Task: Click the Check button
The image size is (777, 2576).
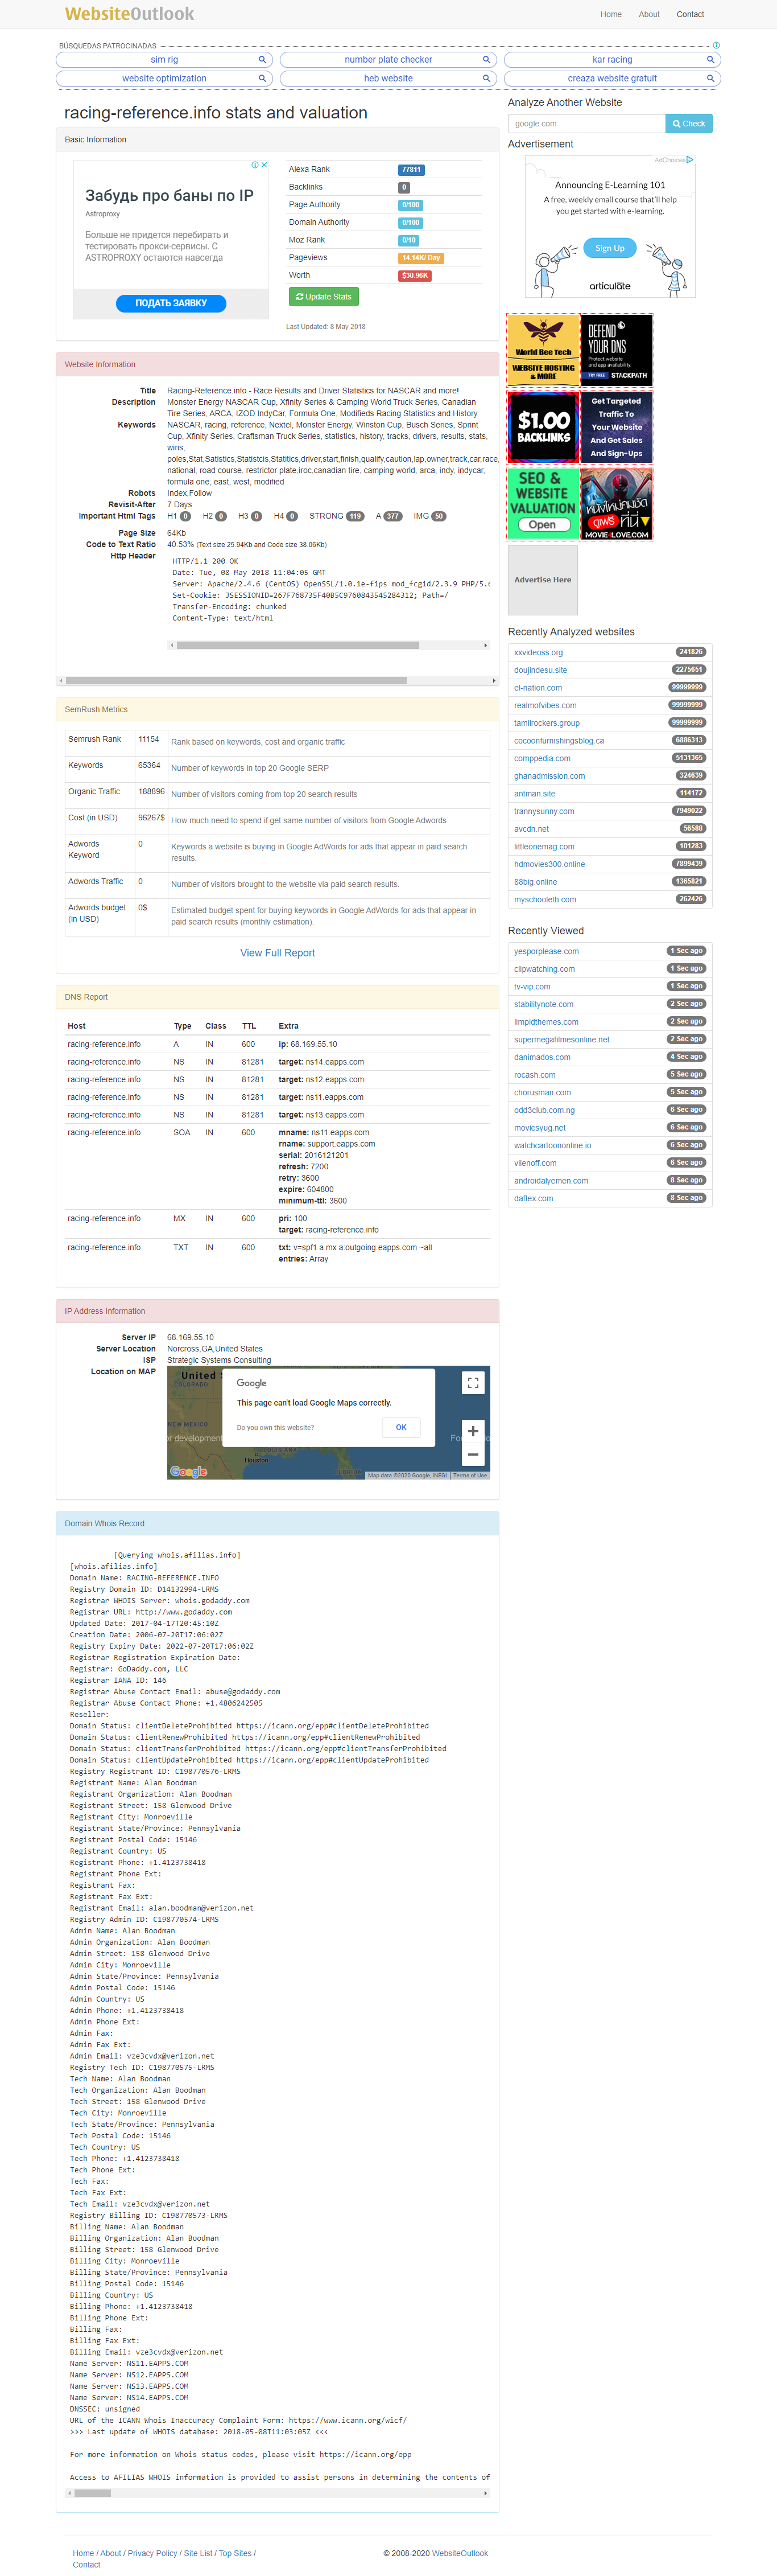Action: [689, 124]
